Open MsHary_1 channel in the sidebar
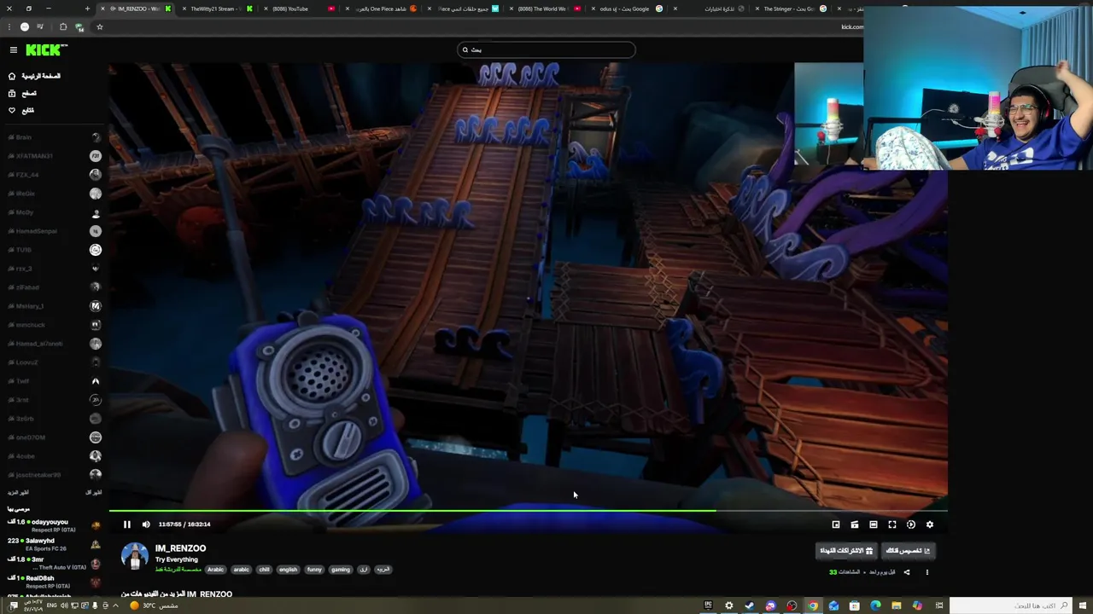Viewport: 1093px width, 614px height. 54,306
